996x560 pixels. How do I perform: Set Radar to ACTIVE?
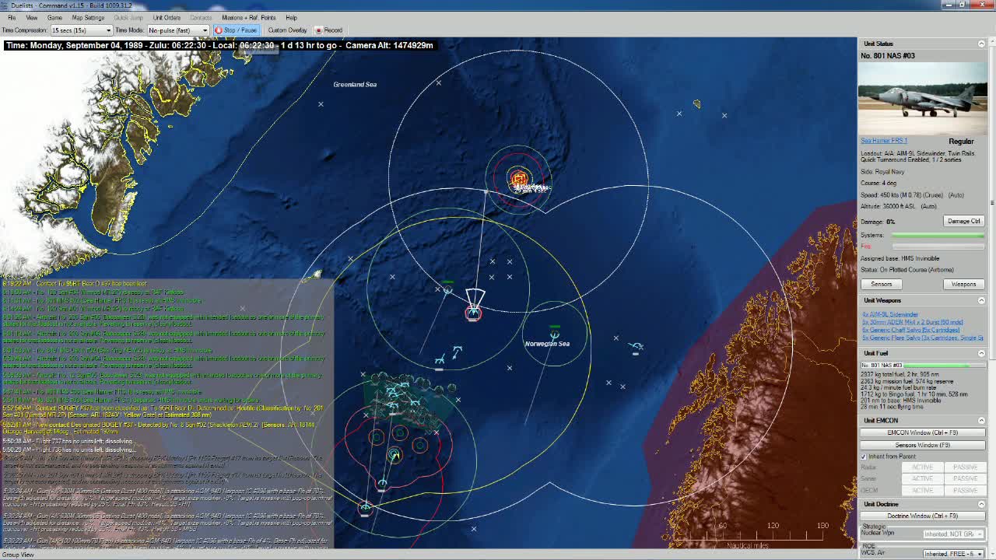coord(922,467)
